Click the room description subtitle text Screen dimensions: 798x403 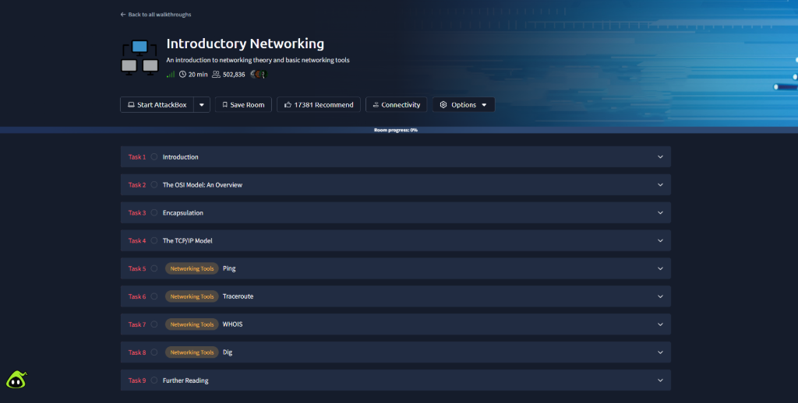click(257, 60)
